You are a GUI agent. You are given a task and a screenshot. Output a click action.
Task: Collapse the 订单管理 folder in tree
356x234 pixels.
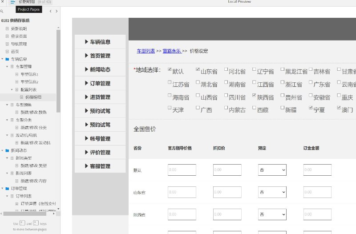coord(2,188)
